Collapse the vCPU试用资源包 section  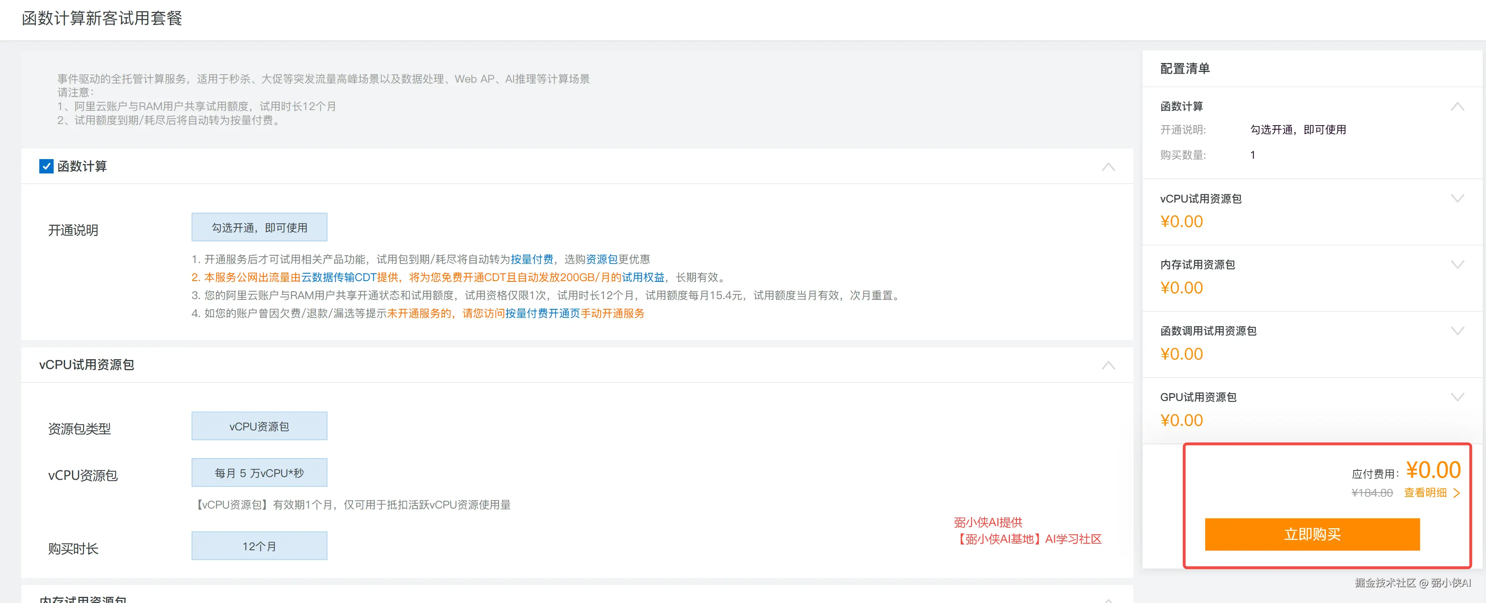click(1108, 365)
